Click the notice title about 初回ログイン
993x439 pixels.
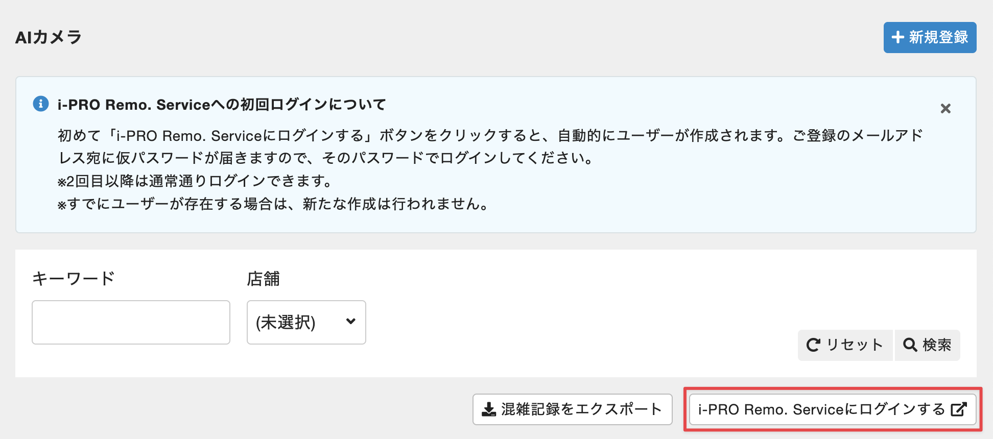[221, 105]
